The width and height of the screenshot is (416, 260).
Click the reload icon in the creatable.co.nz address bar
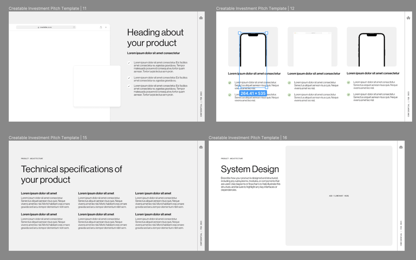tap(74, 27)
